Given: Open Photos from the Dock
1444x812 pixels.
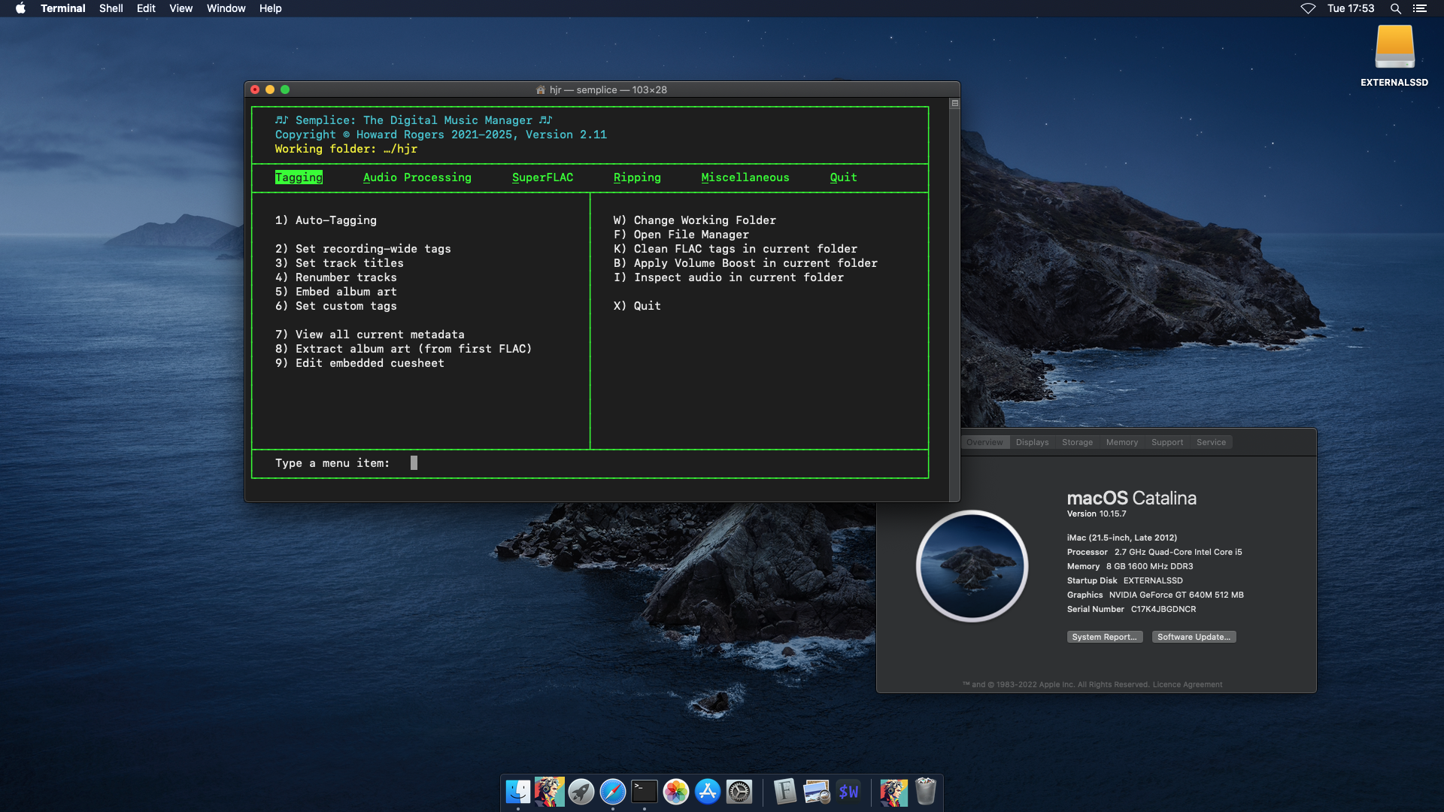Looking at the screenshot, I should 676,792.
